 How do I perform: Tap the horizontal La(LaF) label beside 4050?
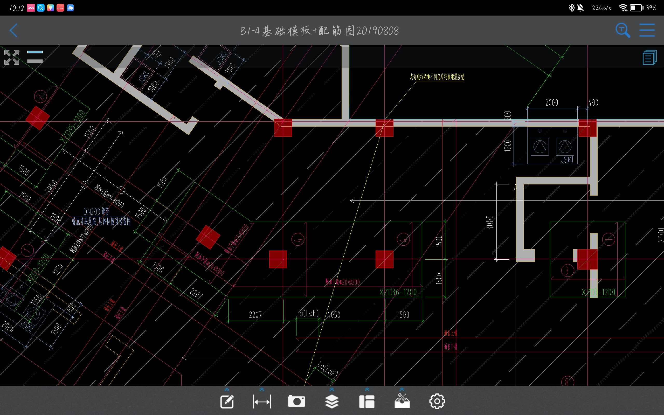coord(307,313)
